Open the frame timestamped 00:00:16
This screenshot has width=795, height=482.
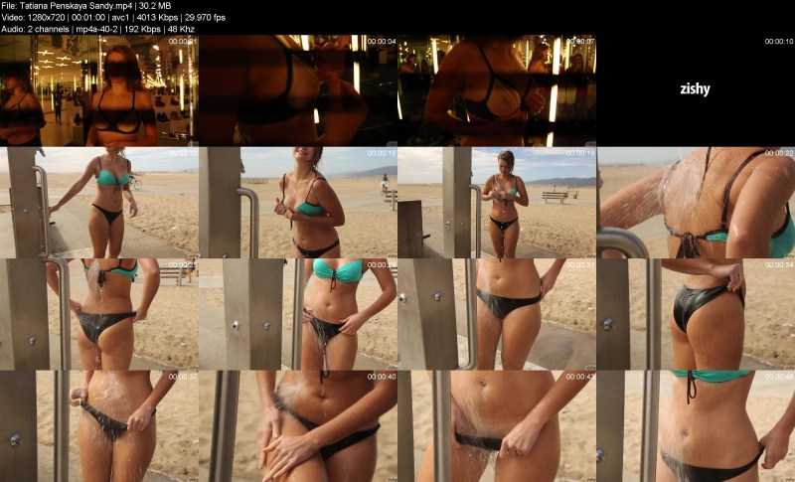tap(298, 203)
